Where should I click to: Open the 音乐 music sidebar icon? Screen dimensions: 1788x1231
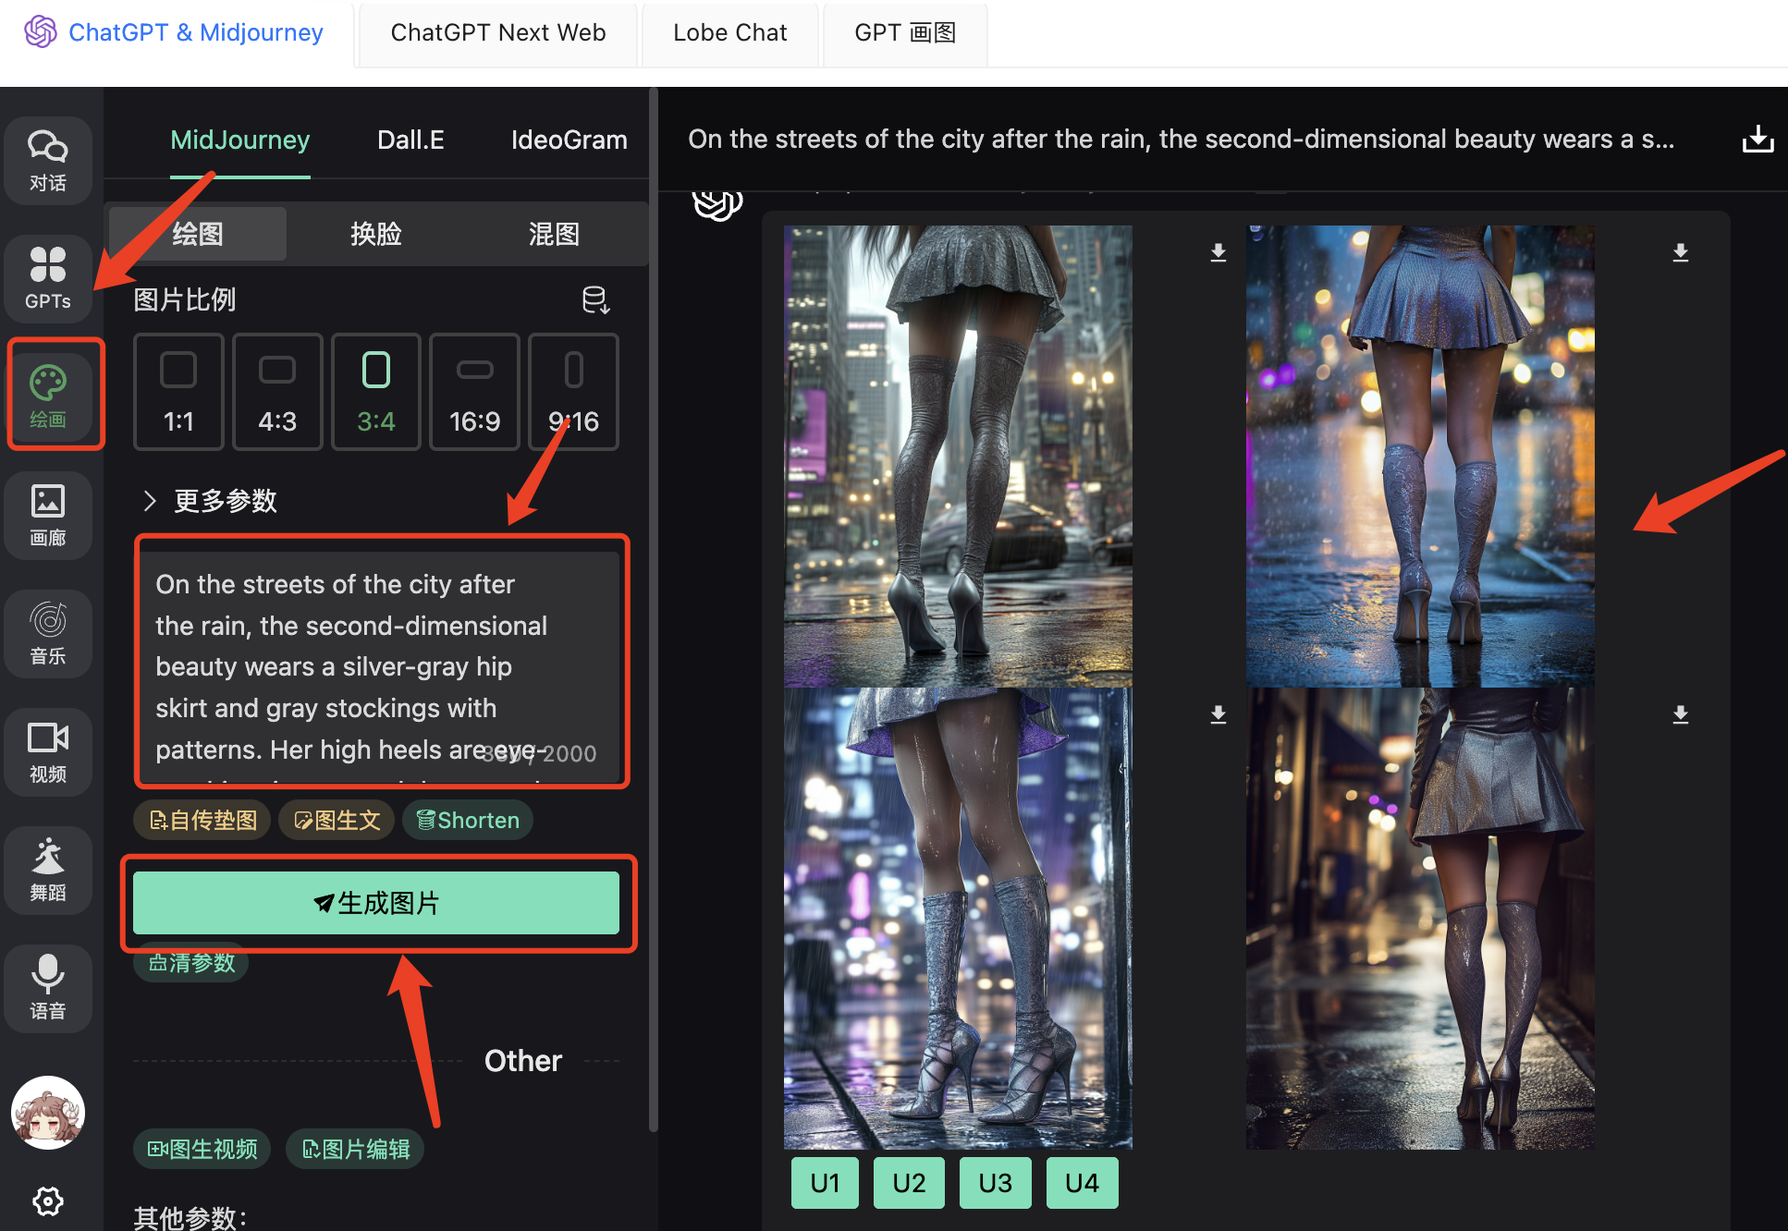48,632
